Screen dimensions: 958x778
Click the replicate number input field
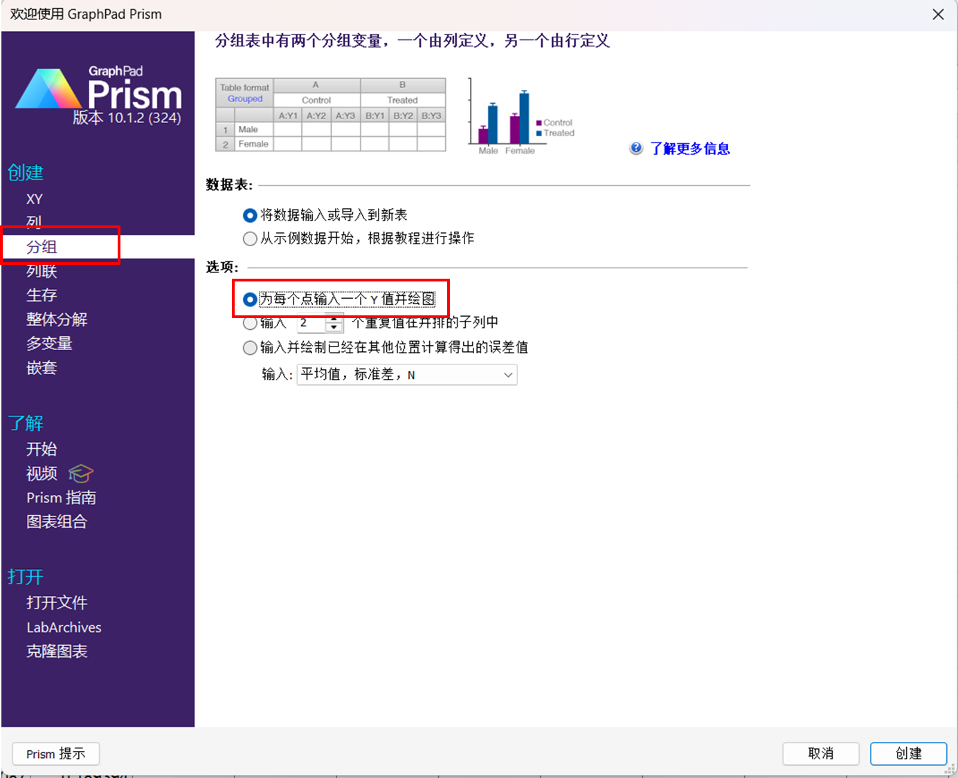point(311,323)
